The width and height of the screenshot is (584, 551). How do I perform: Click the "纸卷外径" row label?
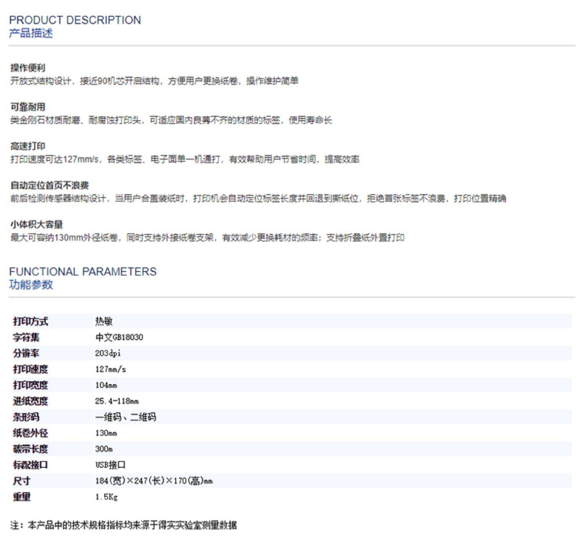(30, 433)
